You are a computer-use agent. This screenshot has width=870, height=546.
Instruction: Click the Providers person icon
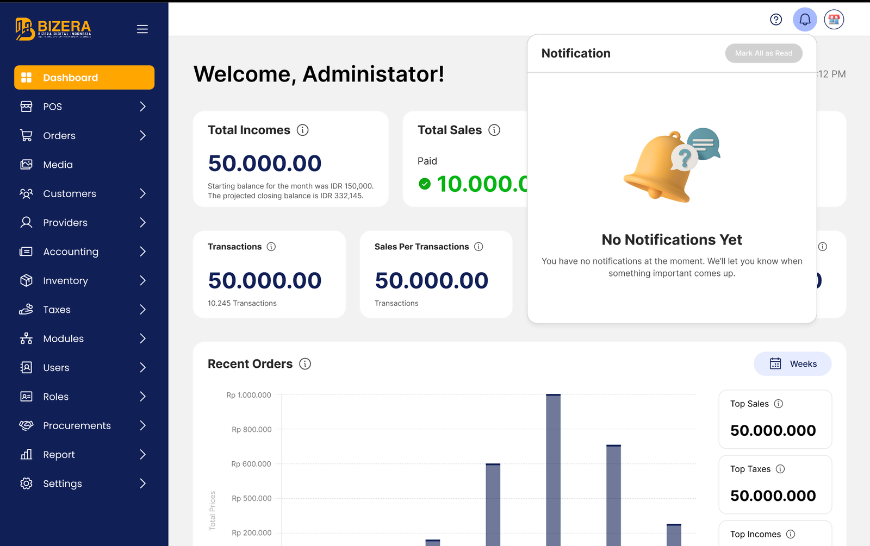26,222
